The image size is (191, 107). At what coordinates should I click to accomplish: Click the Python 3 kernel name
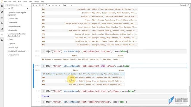pyautogui.click(x=183, y=5)
